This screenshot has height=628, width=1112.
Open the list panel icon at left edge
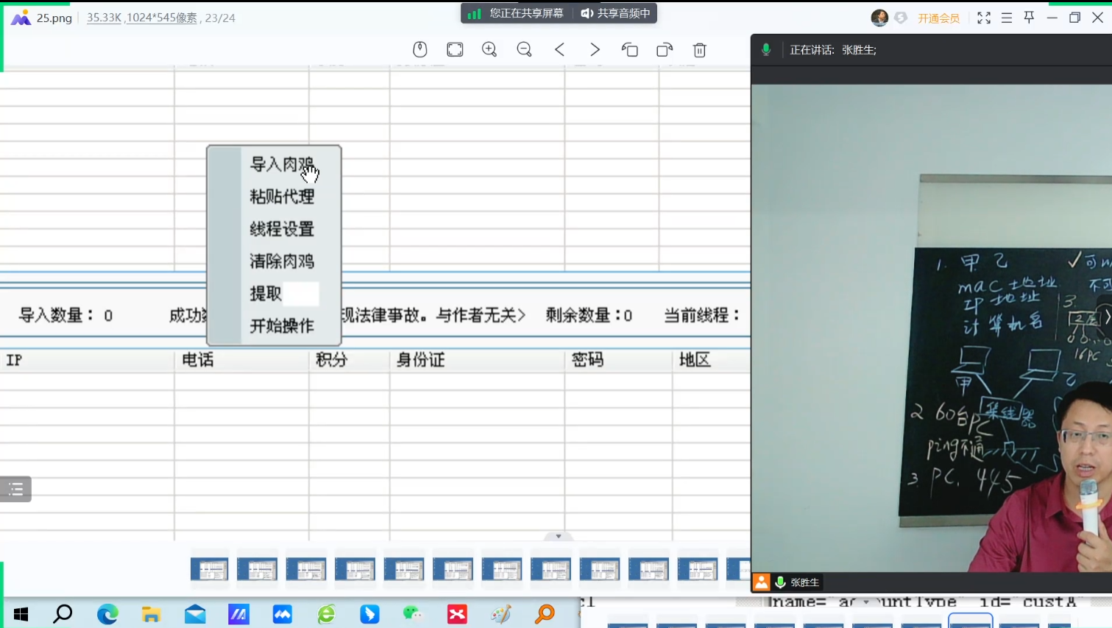pyautogui.click(x=15, y=489)
